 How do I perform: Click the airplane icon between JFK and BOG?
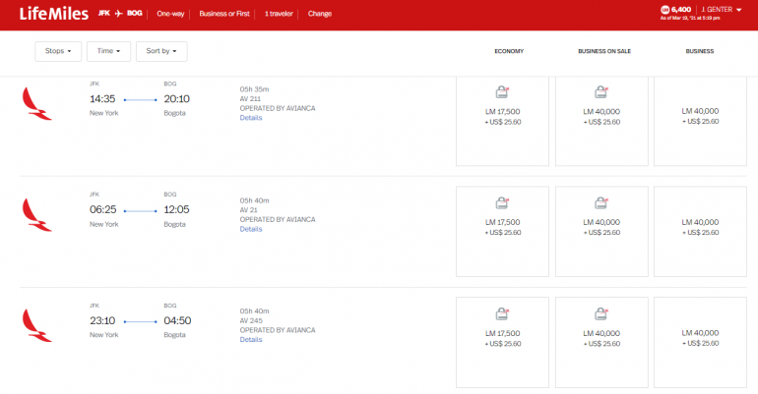(x=119, y=15)
